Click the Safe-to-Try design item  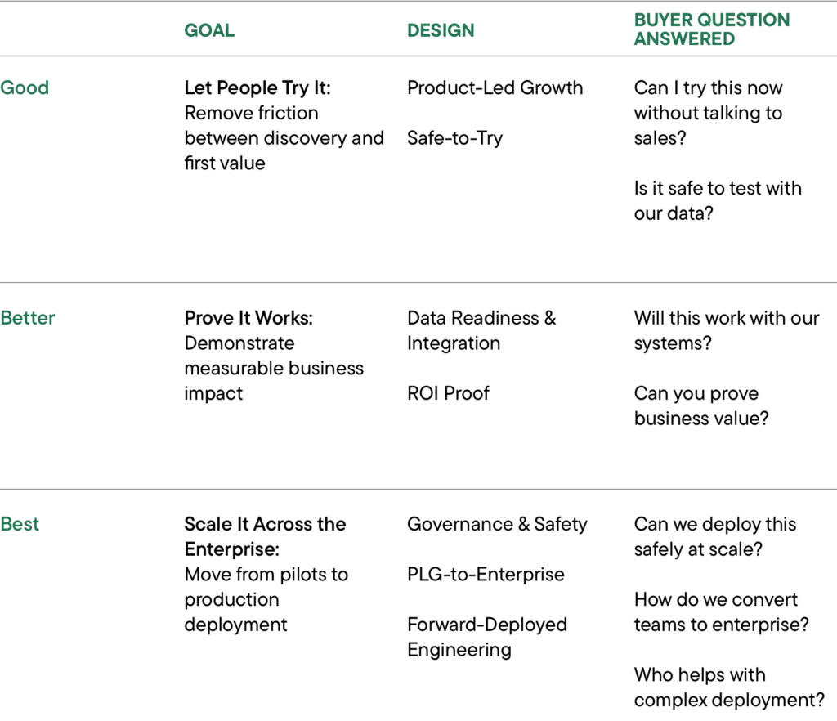click(454, 138)
